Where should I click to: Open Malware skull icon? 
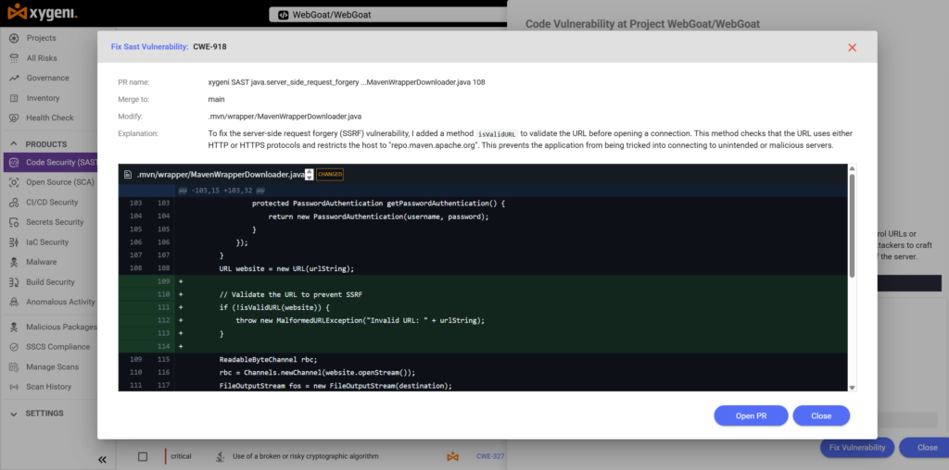14,262
